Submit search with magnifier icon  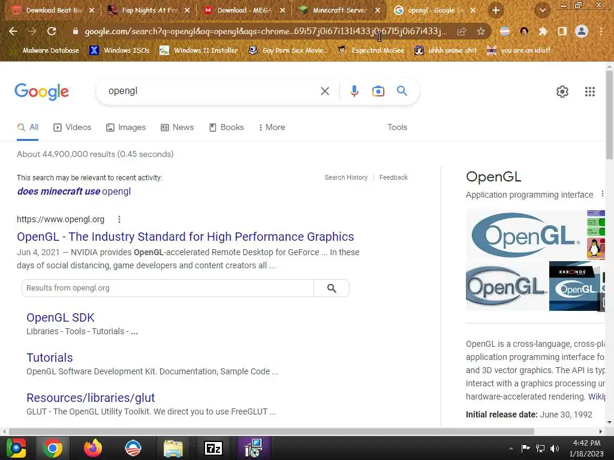pos(402,91)
